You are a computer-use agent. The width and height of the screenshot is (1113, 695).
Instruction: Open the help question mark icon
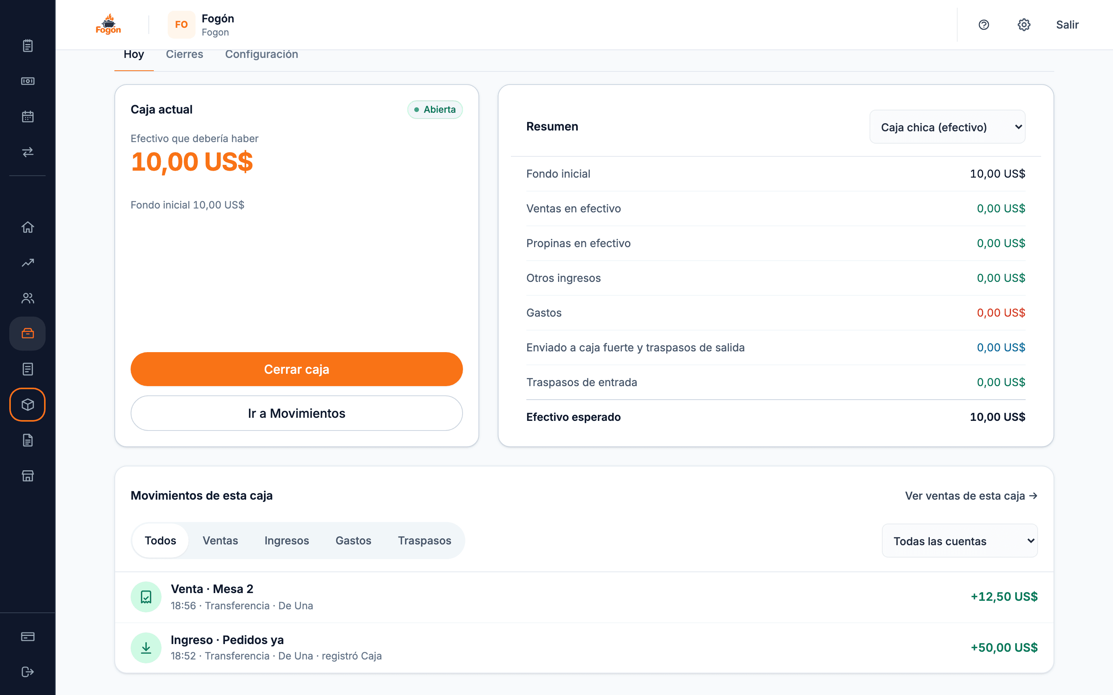[x=984, y=25]
